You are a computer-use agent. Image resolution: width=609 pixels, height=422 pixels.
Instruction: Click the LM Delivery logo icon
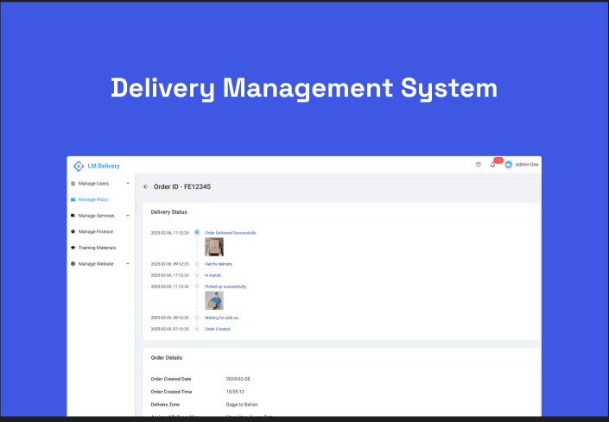[79, 166]
